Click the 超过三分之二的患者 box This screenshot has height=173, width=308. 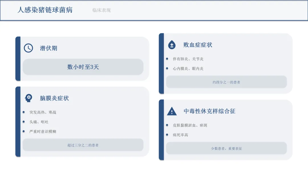pyautogui.click(x=83, y=145)
